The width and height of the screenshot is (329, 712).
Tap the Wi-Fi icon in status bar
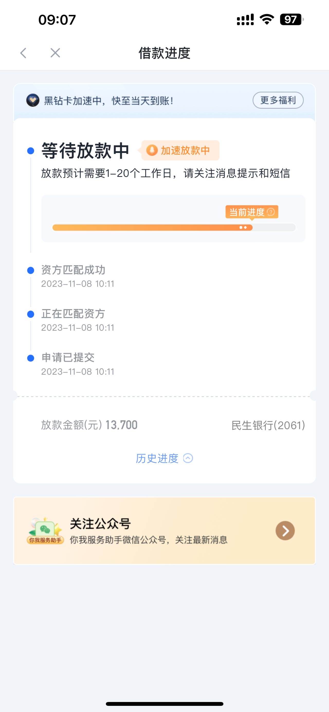point(267,20)
